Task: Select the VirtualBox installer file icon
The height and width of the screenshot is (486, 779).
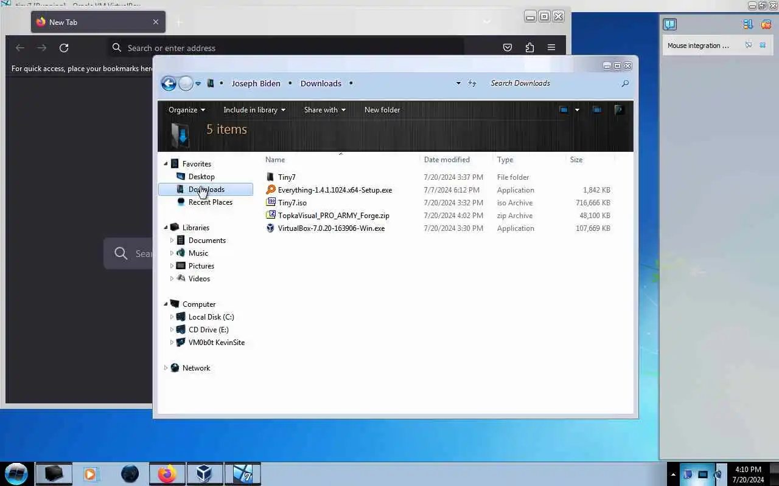Action: (x=271, y=228)
